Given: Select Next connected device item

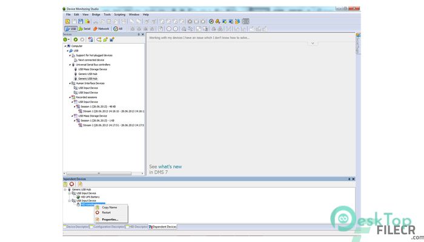Looking at the screenshot, I should pyautogui.click(x=91, y=60).
